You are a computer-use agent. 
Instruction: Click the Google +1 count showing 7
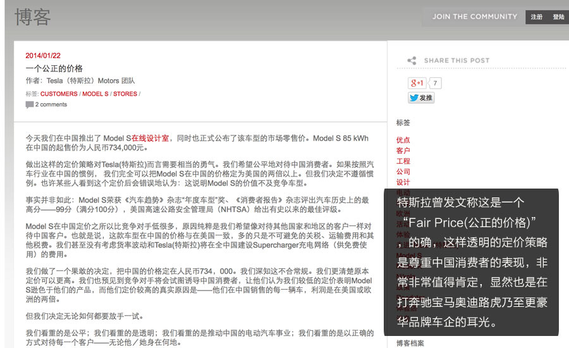coord(435,83)
